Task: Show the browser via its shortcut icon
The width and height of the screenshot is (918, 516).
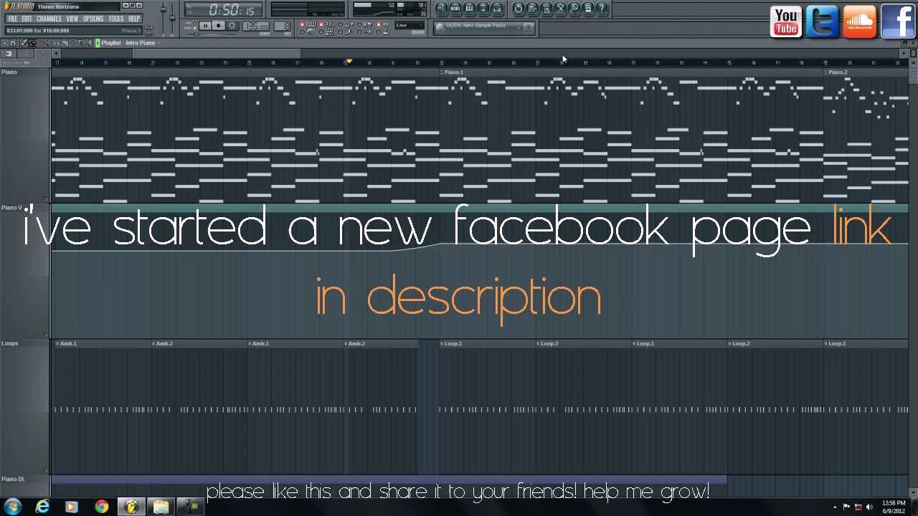Action: (483, 9)
